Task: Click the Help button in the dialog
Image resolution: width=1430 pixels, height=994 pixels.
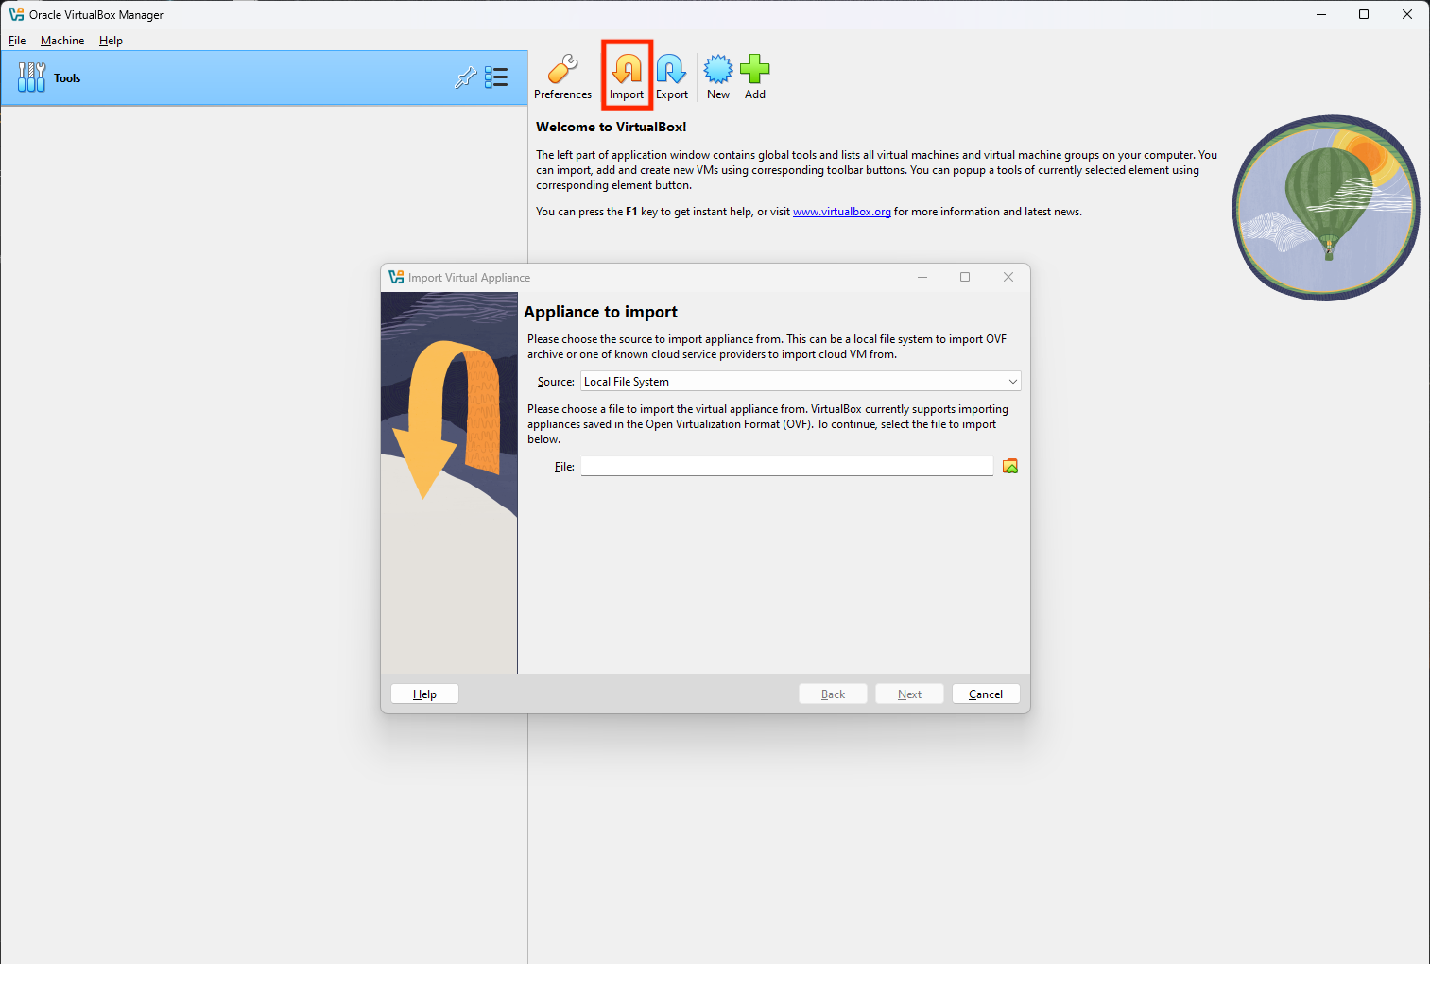Action: pos(423,694)
